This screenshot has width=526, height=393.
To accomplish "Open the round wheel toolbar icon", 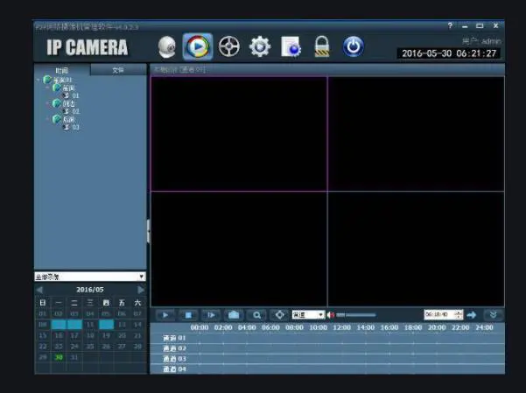I will pos(228,46).
